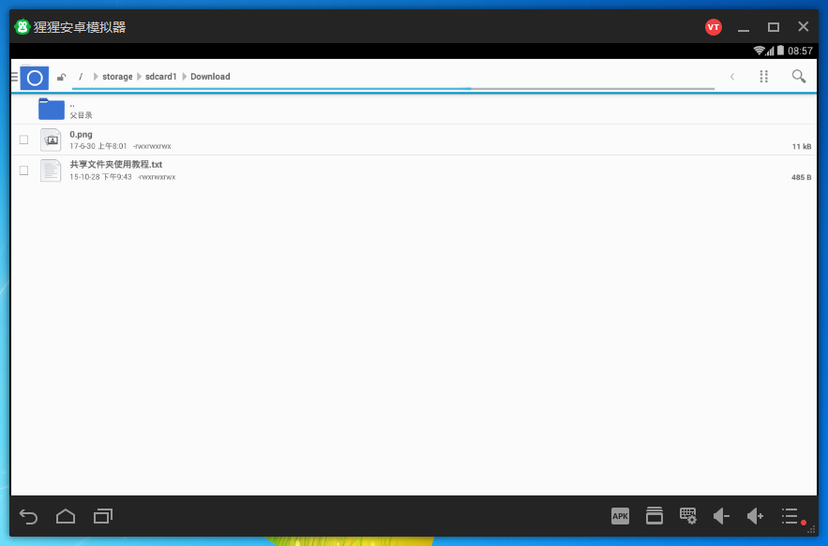Viewport: 828px width, 546px height.
Task: Open the search magnifier icon
Action: click(799, 77)
